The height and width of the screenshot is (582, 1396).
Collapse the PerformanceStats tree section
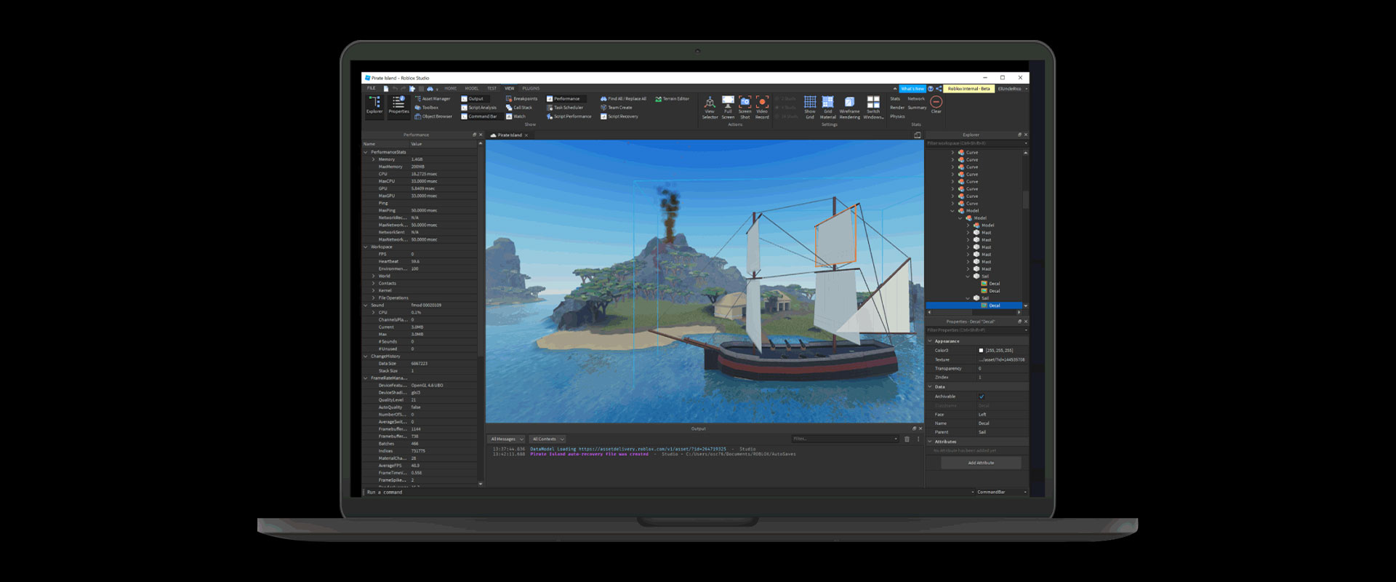point(366,152)
